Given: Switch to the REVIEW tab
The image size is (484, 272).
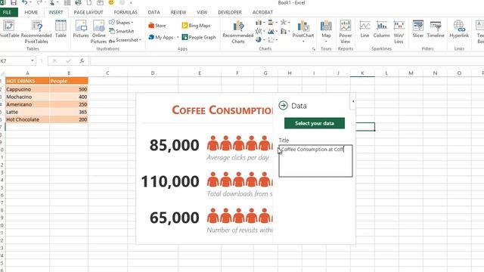Looking at the screenshot, I should pyautogui.click(x=178, y=12).
